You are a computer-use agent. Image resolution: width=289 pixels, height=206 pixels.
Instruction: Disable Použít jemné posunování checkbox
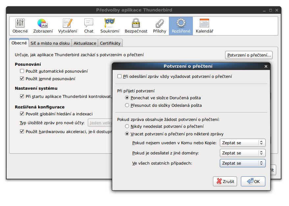tap(22, 79)
